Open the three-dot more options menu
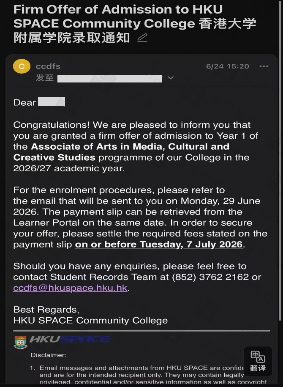The image size is (283, 387). click(x=264, y=66)
